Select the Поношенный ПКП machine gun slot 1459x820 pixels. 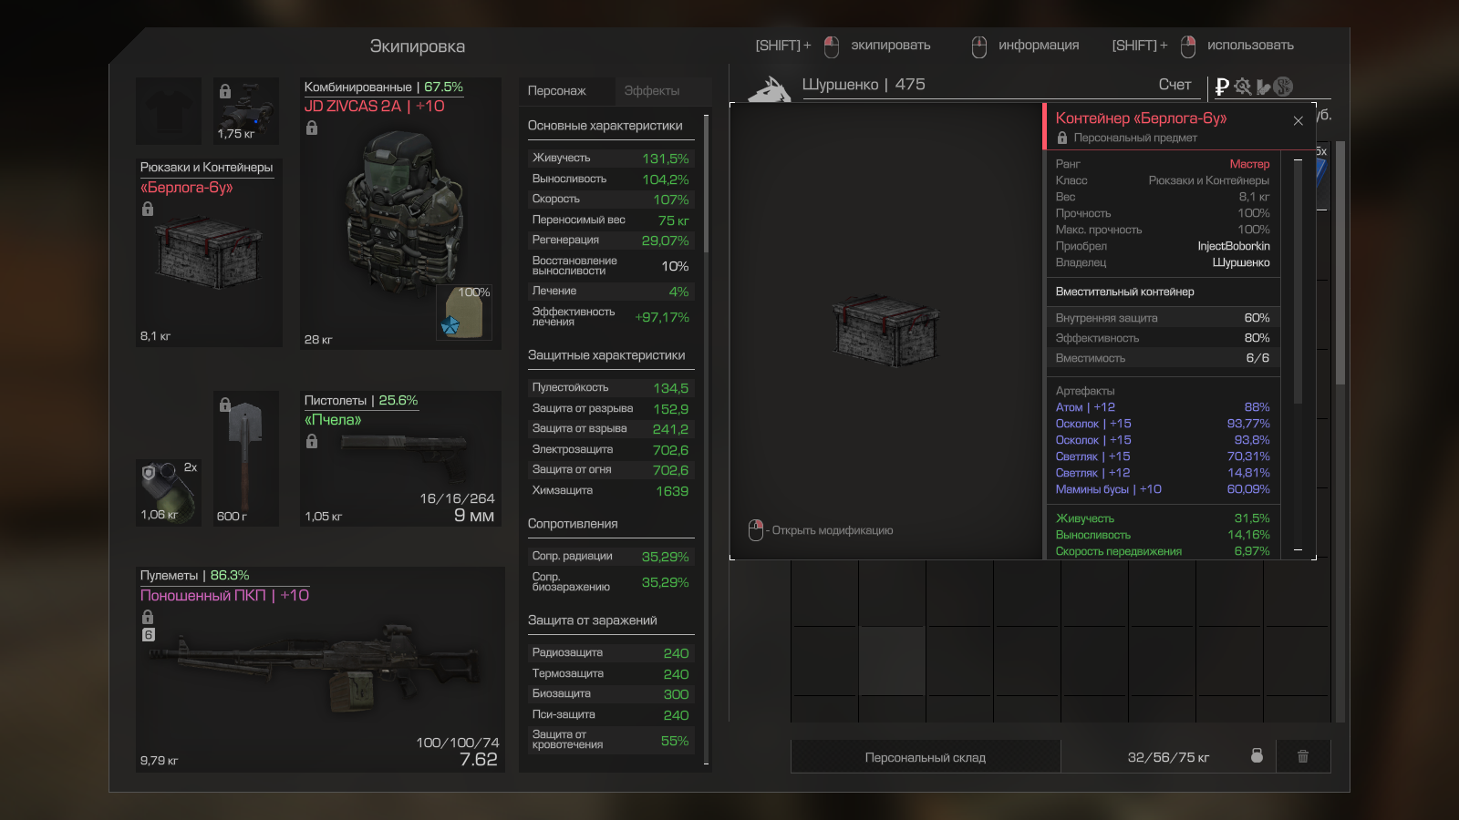click(320, 670)
